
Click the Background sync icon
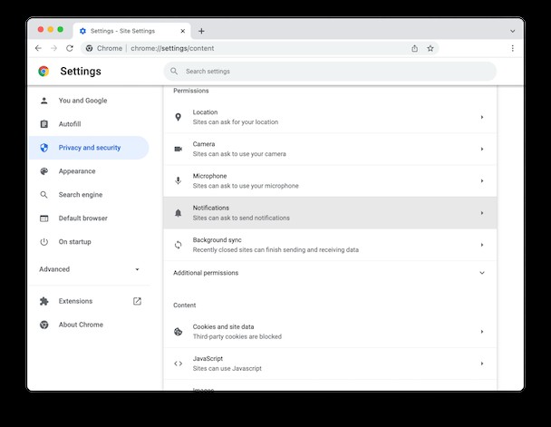(x=179, y=245)
